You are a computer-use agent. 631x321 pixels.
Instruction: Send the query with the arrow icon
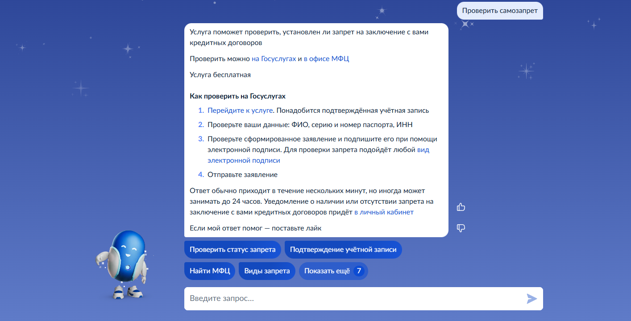[x=531, y=299]
